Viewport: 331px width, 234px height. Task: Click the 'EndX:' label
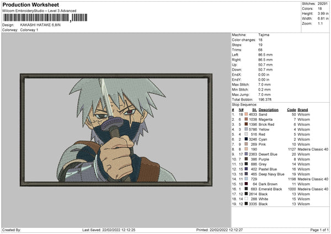237,75
